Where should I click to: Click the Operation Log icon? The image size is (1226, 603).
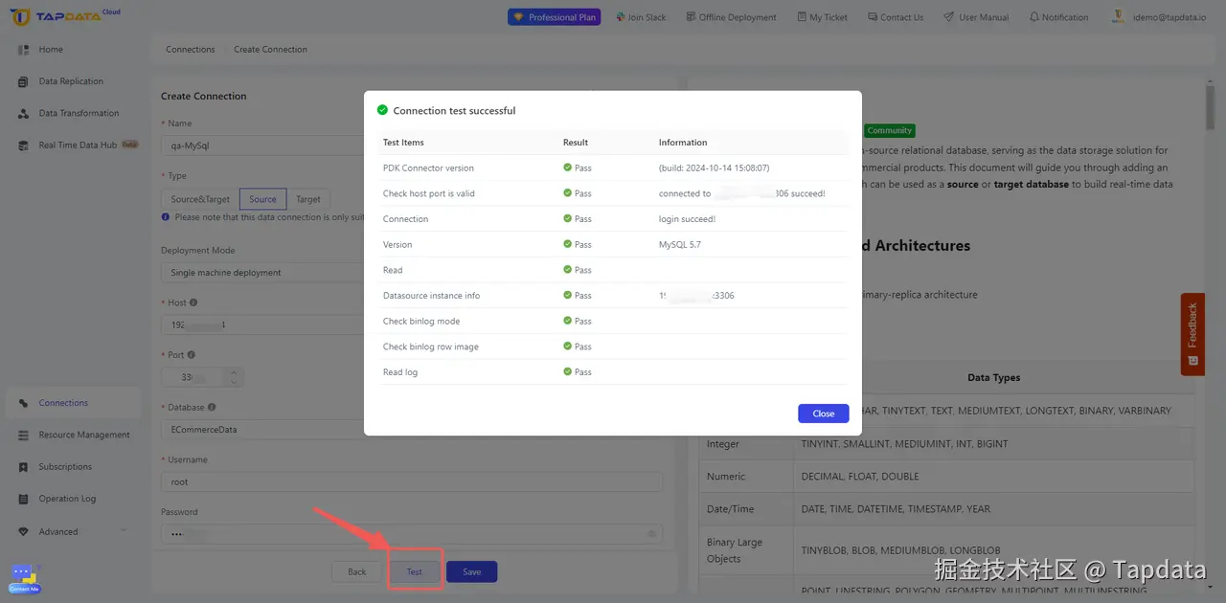[x=23, y=499]
